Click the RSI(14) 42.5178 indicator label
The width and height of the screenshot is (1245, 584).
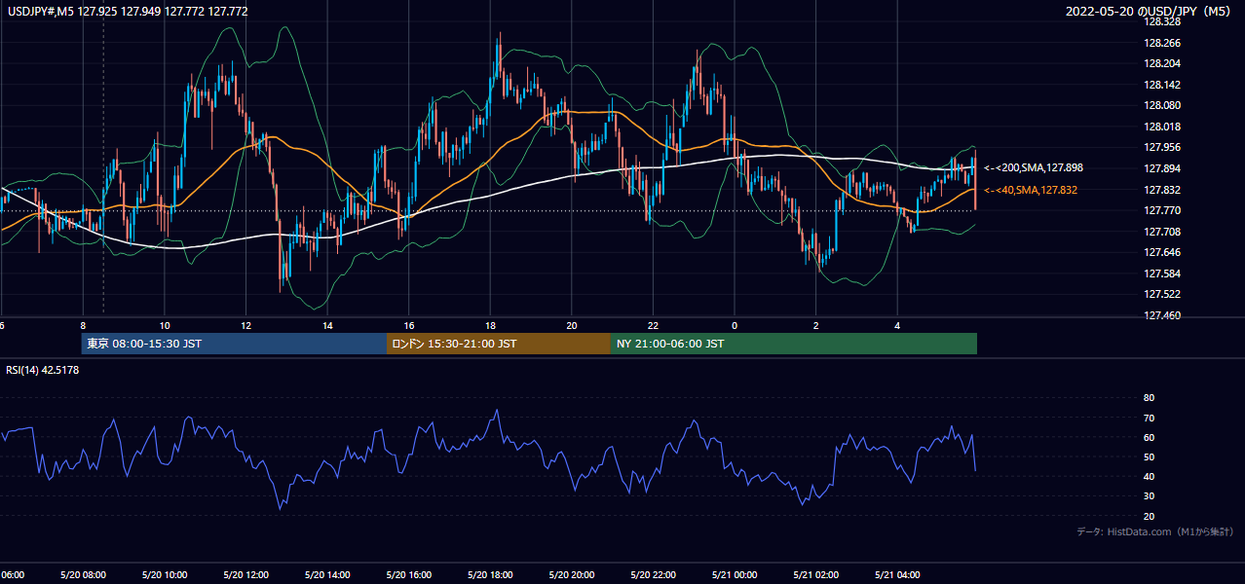pyautogui.click(x=43, y=370)
